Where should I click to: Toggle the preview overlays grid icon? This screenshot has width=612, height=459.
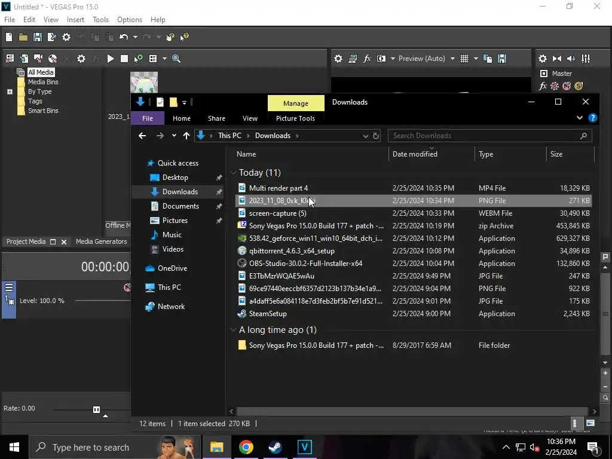pos(464,59)
